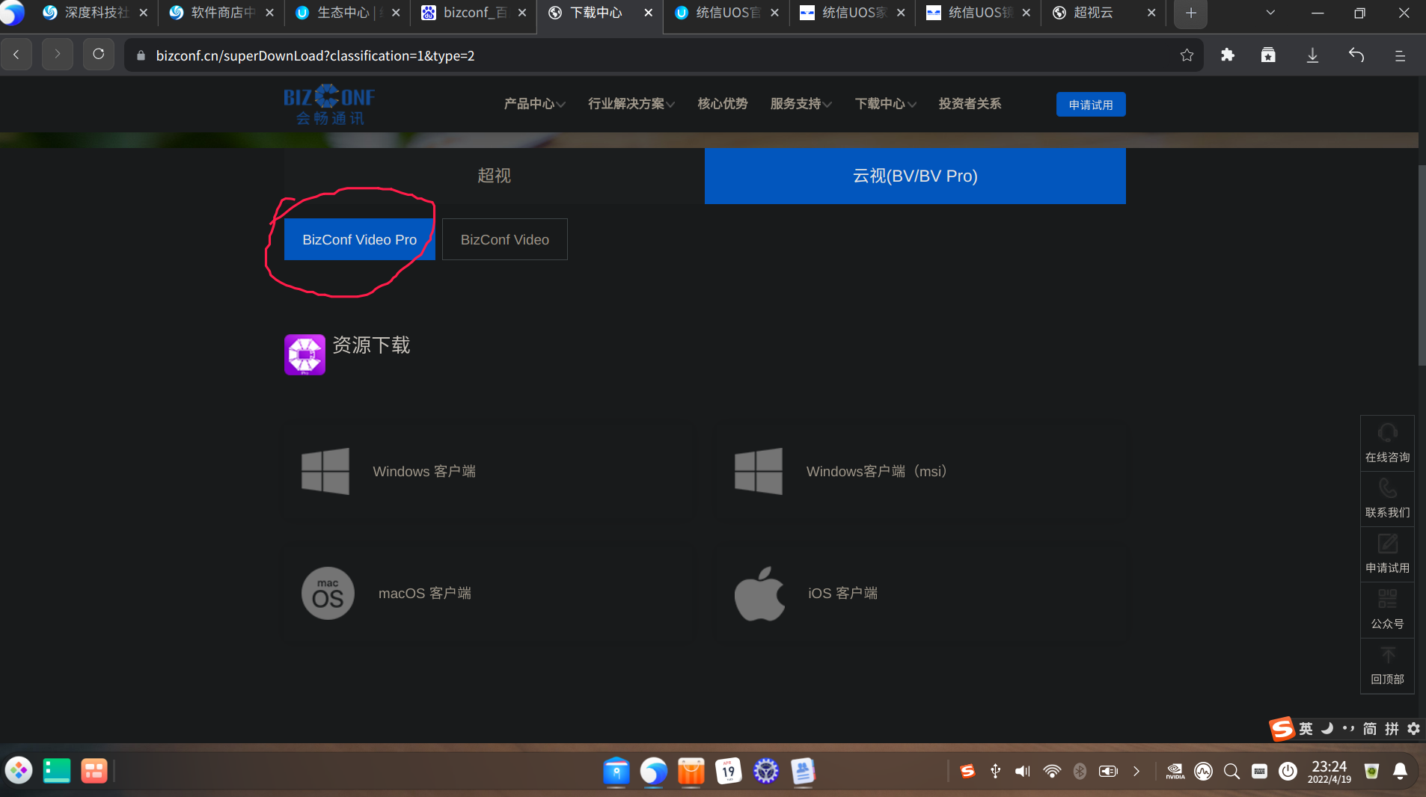The width and height of the screenshot is (1426, 797).
Task: Click the 资源下载 purple app icon
Action: pos(305,354)
